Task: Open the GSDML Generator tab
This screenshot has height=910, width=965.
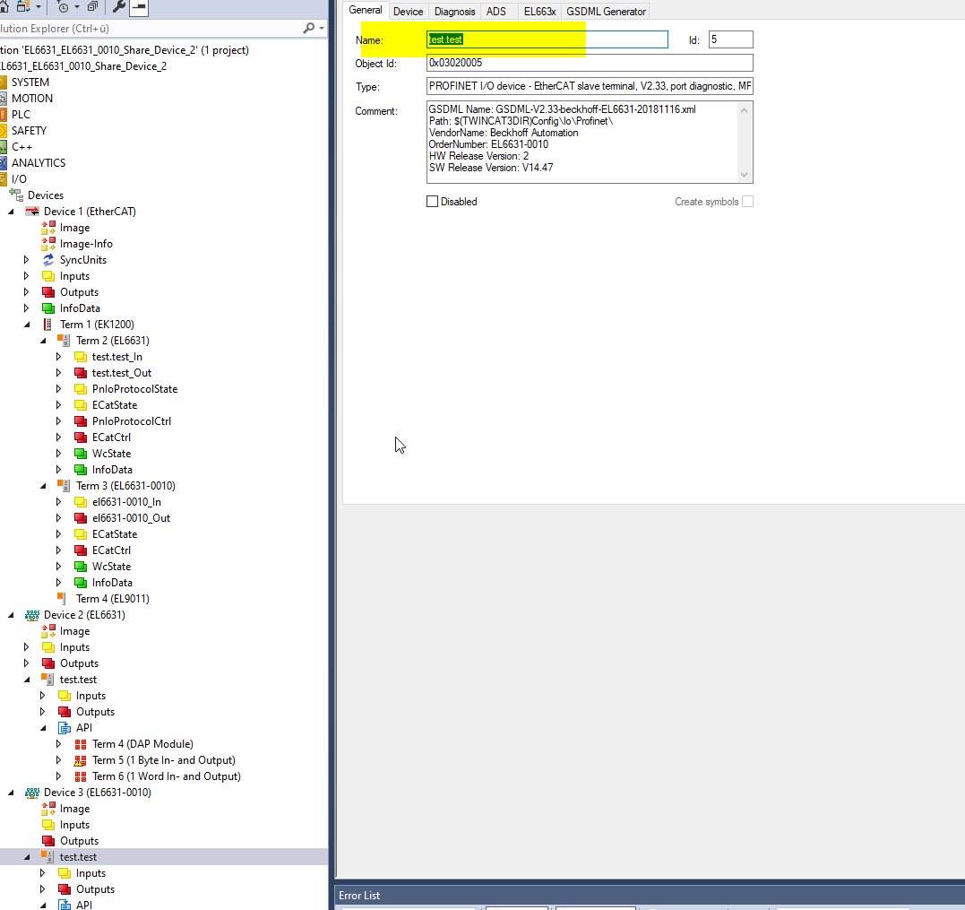Action: [x=606, y=12]
